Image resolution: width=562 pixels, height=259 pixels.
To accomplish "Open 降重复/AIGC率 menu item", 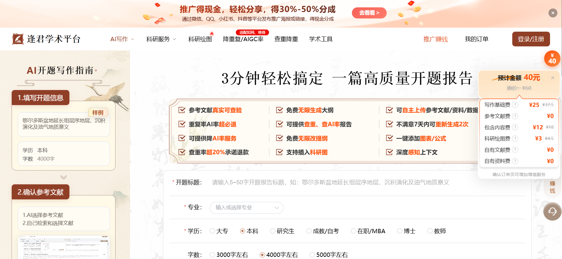I will pyautogui.click(x=243, y=39).
